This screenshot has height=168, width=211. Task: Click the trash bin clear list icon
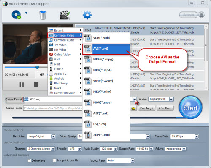43,15
